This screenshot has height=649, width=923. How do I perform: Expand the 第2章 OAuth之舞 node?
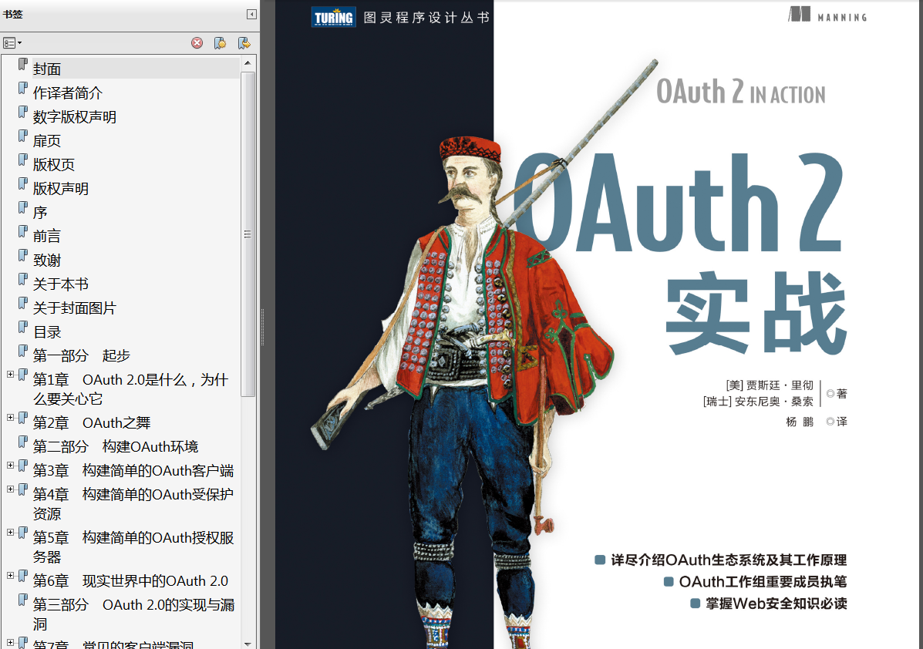click(10, 417)
